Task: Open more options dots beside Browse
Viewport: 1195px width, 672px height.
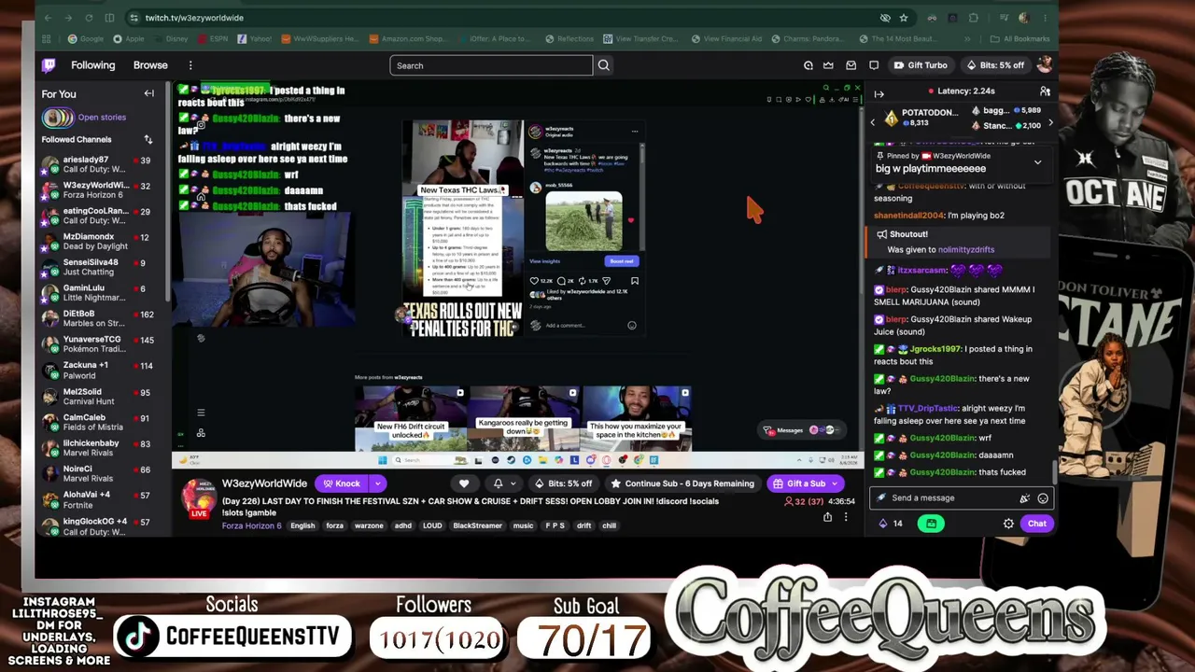Action: click(x=190, y=65)
